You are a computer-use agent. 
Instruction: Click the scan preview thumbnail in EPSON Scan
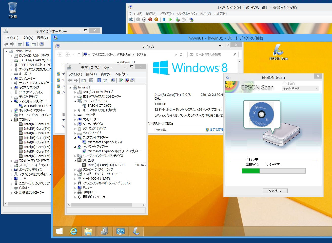point(262,114)
